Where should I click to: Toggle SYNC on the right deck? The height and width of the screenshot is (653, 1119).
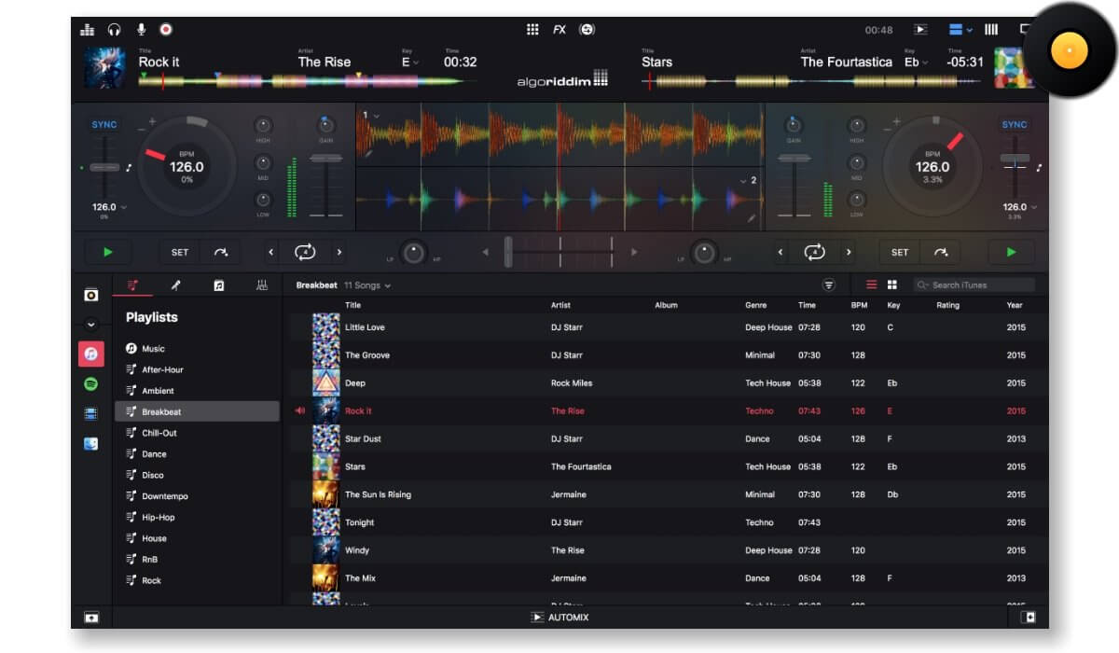(1014, 125)
